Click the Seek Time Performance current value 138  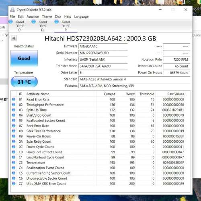coord(112,131)
